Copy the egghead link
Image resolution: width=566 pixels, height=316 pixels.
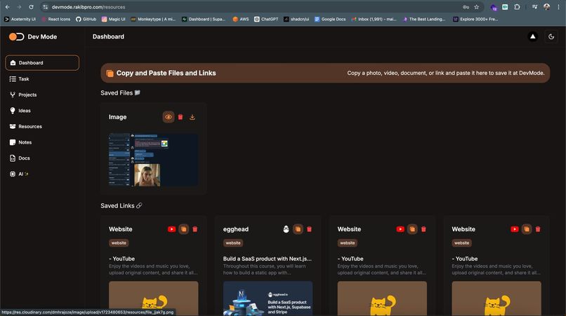click(x=298, y=229)
